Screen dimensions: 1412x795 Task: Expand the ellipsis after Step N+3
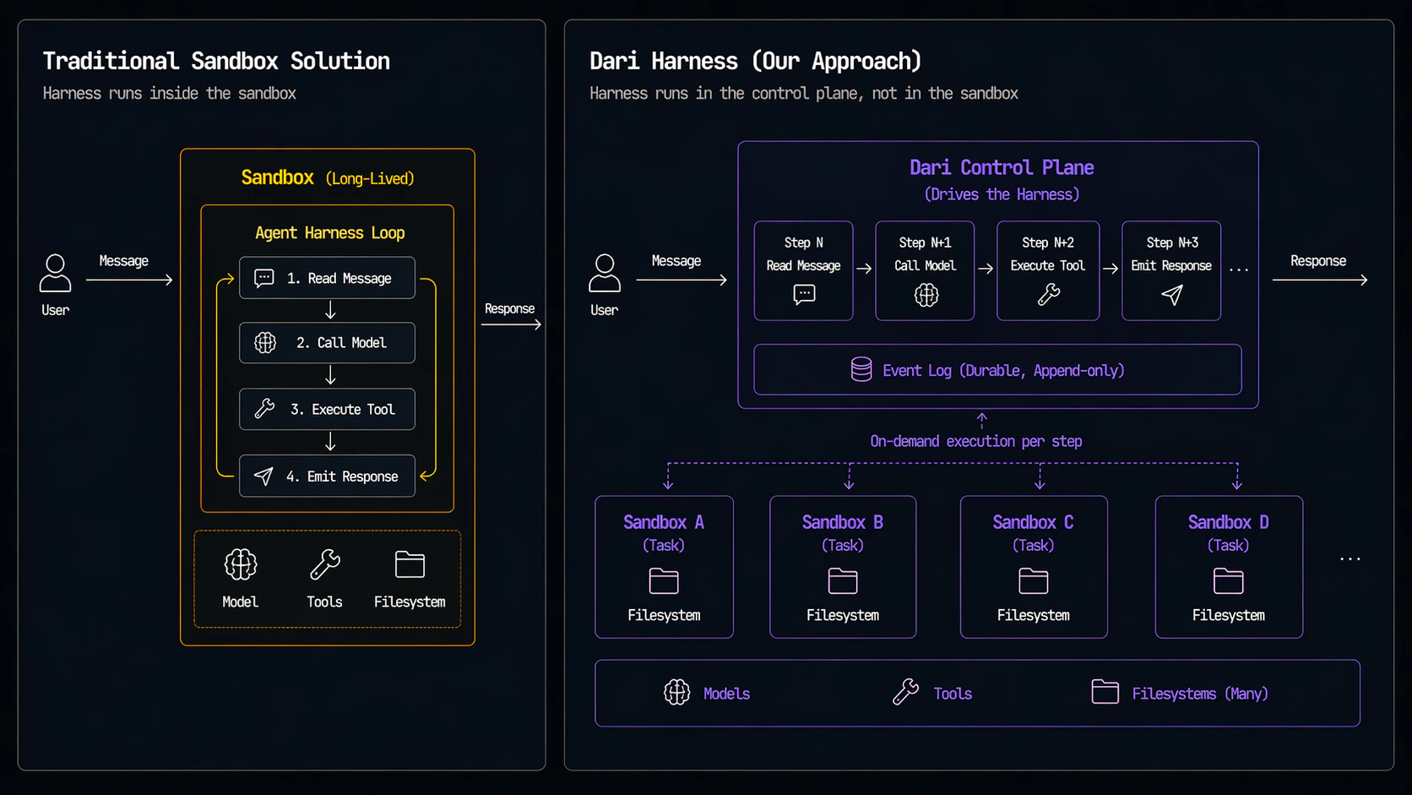[x=1239, y=268]
